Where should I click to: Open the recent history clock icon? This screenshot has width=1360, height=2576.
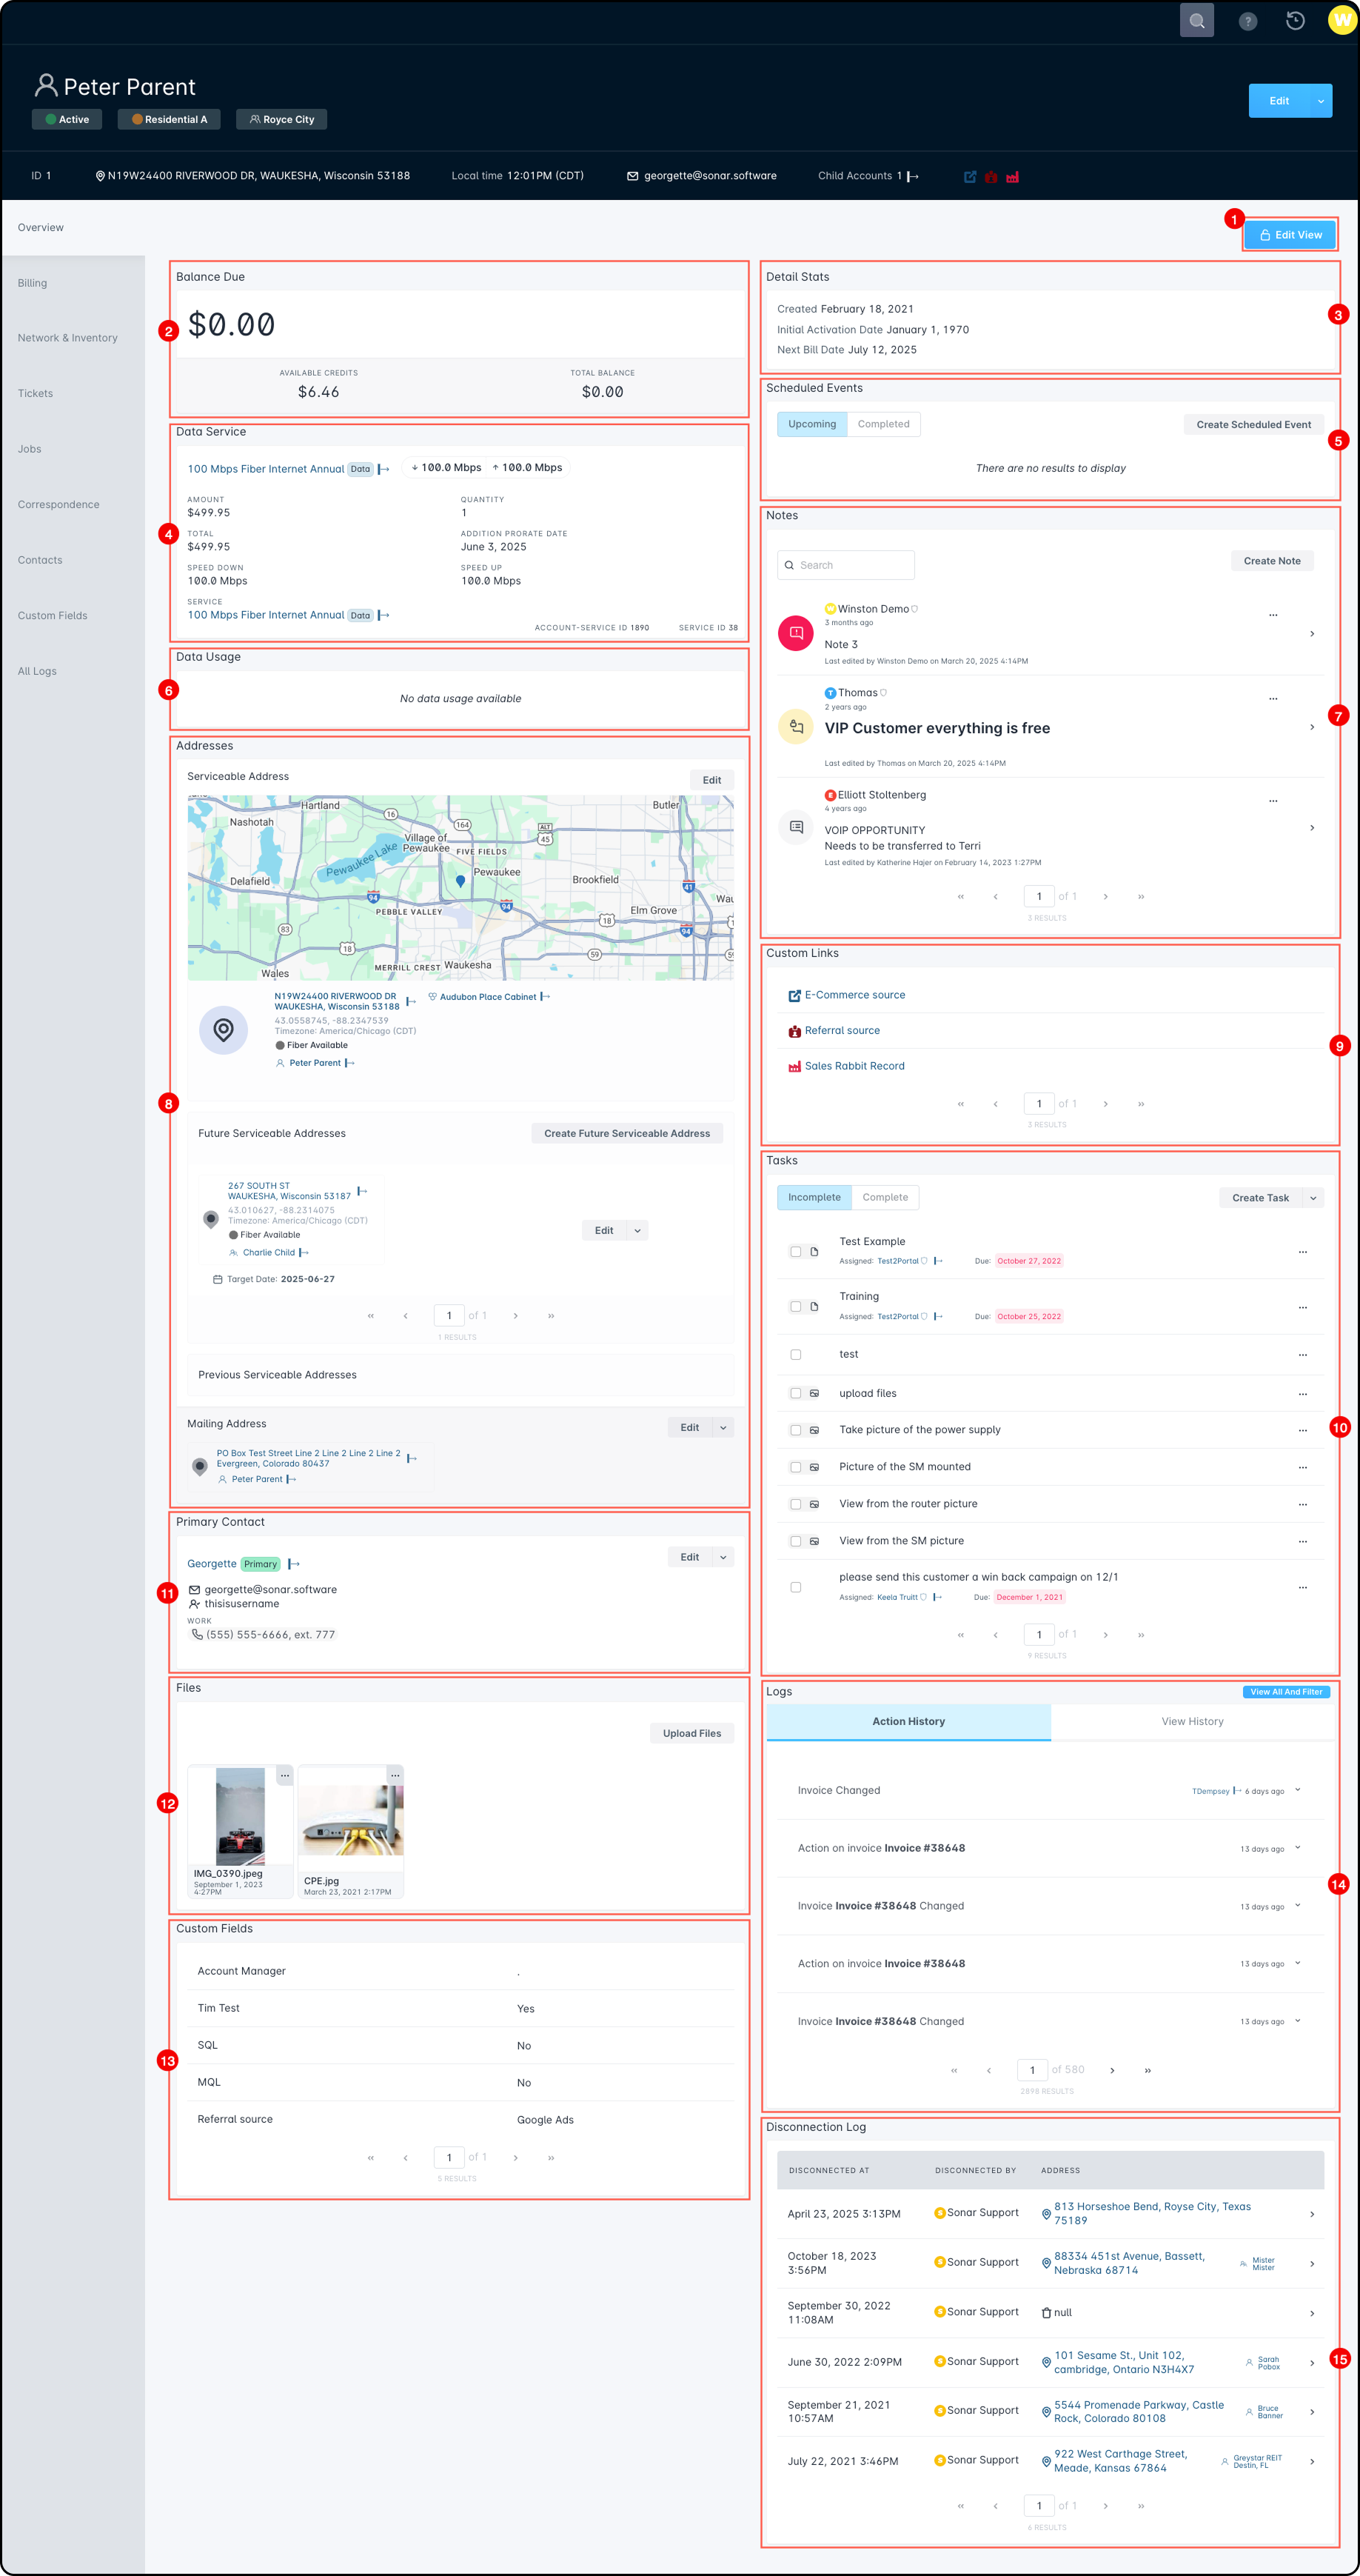pos(1295,21)
